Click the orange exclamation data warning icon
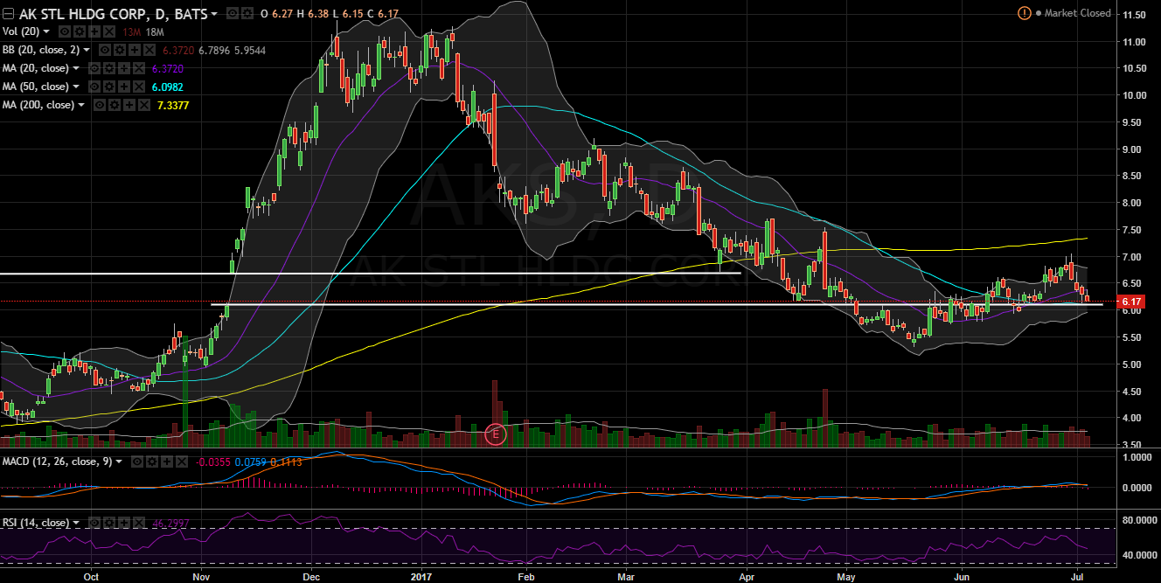This screenshot has height=583, width=1161. pos(1024,13)
